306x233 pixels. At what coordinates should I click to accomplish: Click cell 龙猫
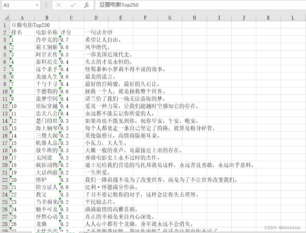tap(47, 224)
